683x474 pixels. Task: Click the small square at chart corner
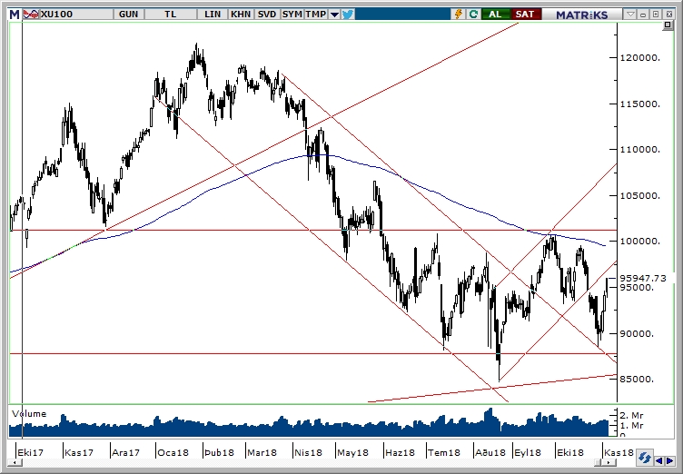coord(668,25)
